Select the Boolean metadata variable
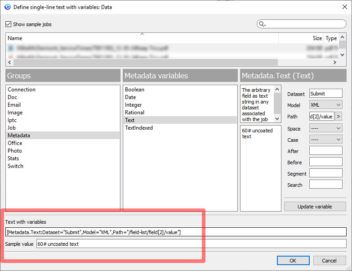 [134, 90]
